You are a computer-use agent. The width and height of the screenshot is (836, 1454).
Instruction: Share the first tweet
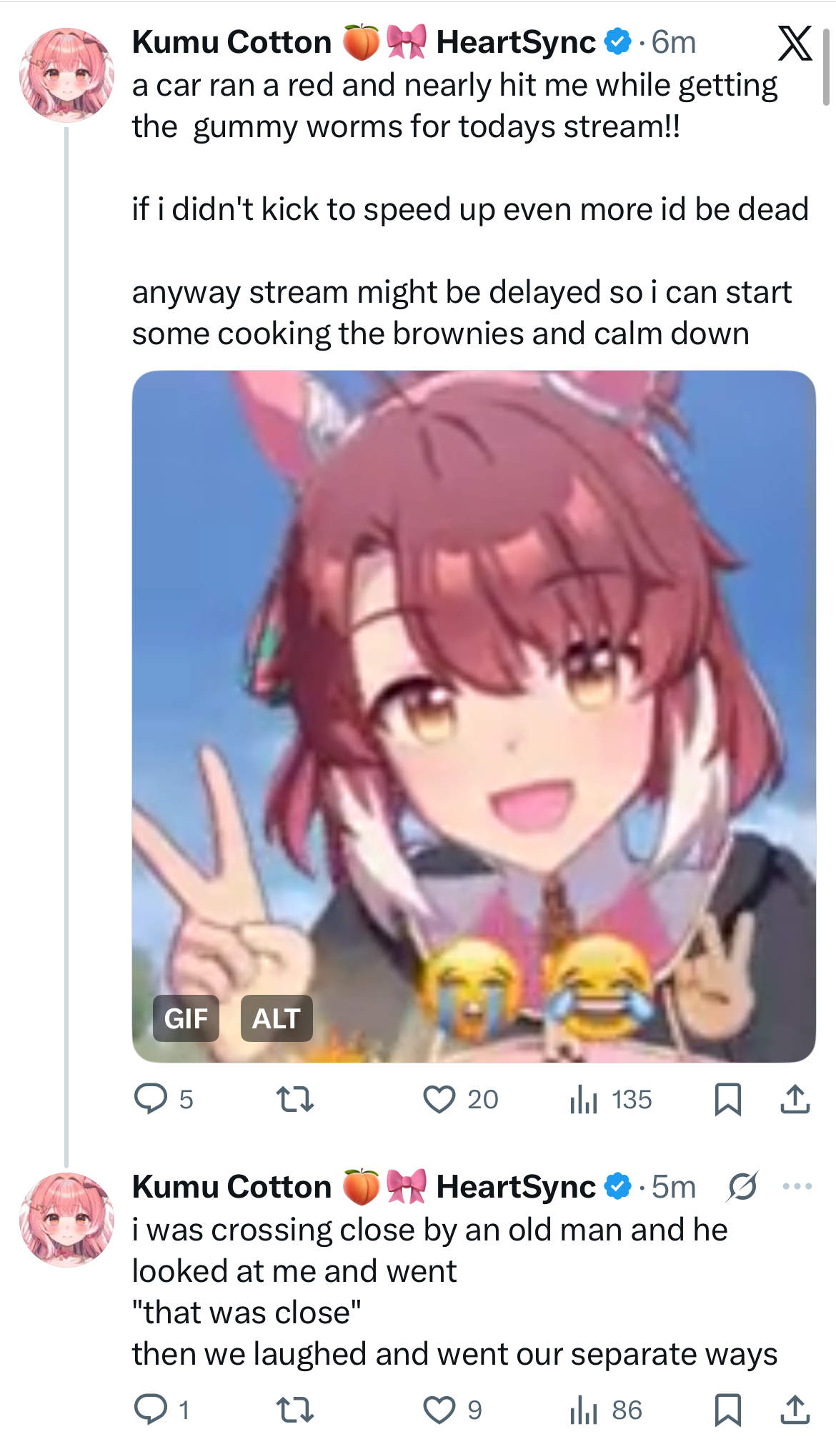[x=795, y=1099]
